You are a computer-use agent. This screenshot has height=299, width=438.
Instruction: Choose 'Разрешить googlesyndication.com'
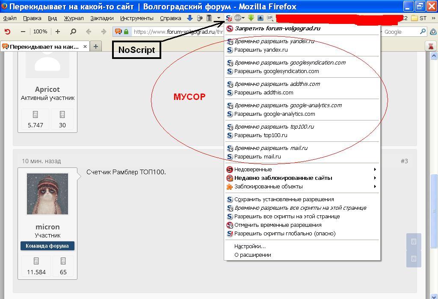302,71
